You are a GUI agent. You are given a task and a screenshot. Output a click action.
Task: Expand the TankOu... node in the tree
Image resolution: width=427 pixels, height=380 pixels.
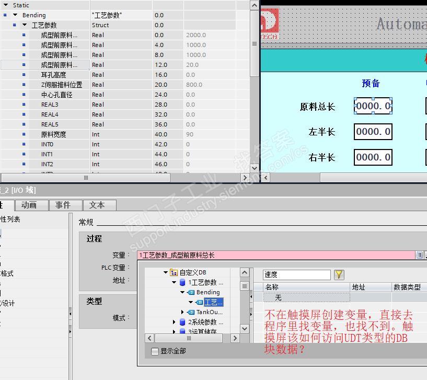point(182,312)
